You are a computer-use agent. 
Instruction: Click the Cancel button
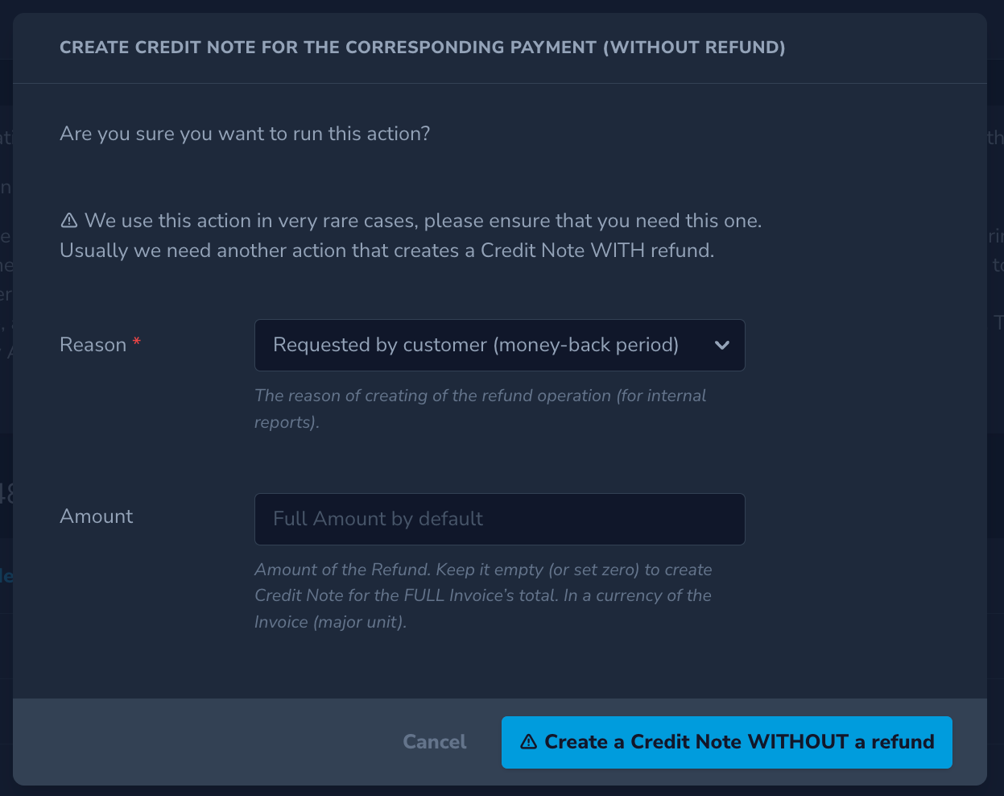coord(434,741)
